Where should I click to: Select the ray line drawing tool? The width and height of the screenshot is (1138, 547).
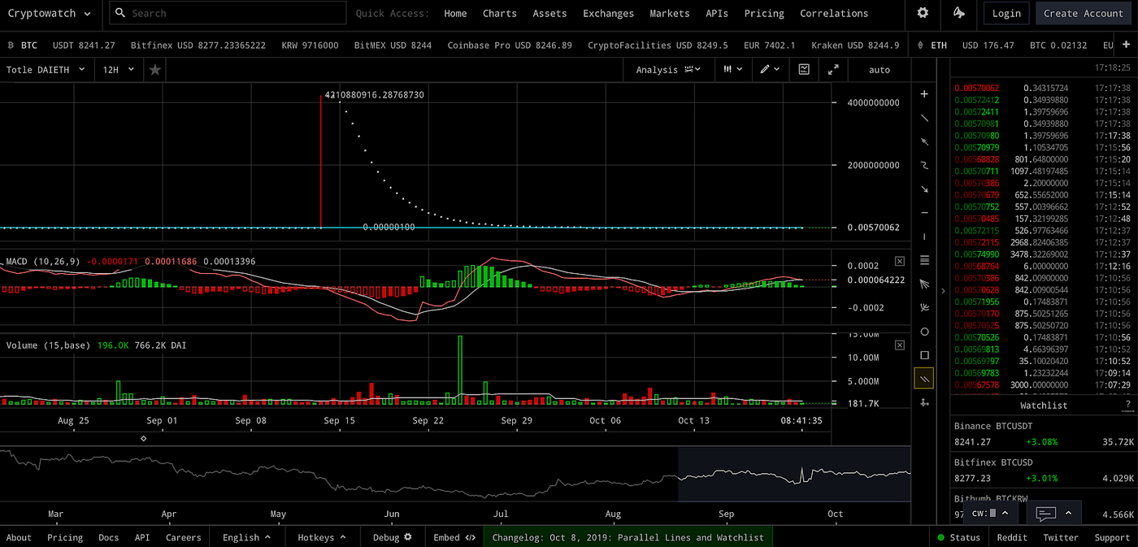(924, 141)
